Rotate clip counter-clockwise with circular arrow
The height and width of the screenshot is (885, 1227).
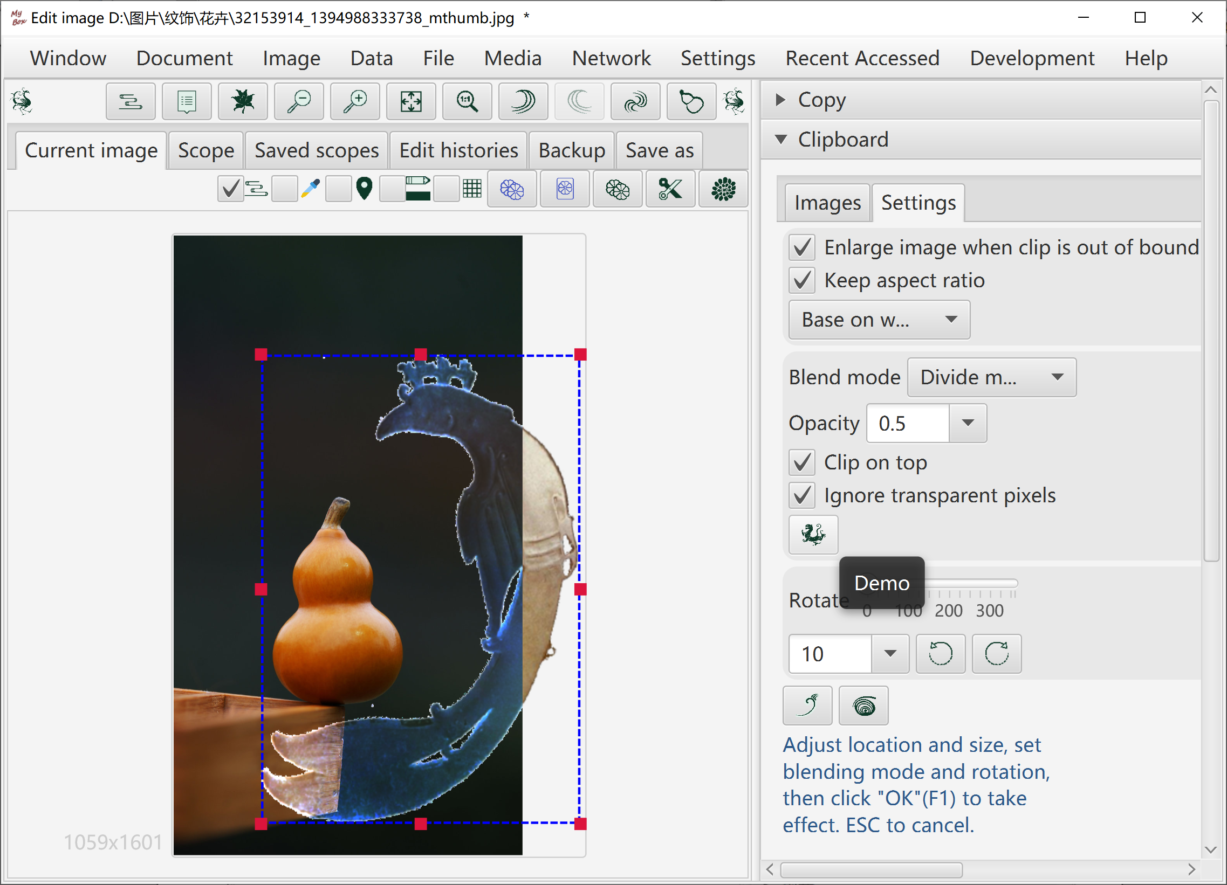(941, 654)
